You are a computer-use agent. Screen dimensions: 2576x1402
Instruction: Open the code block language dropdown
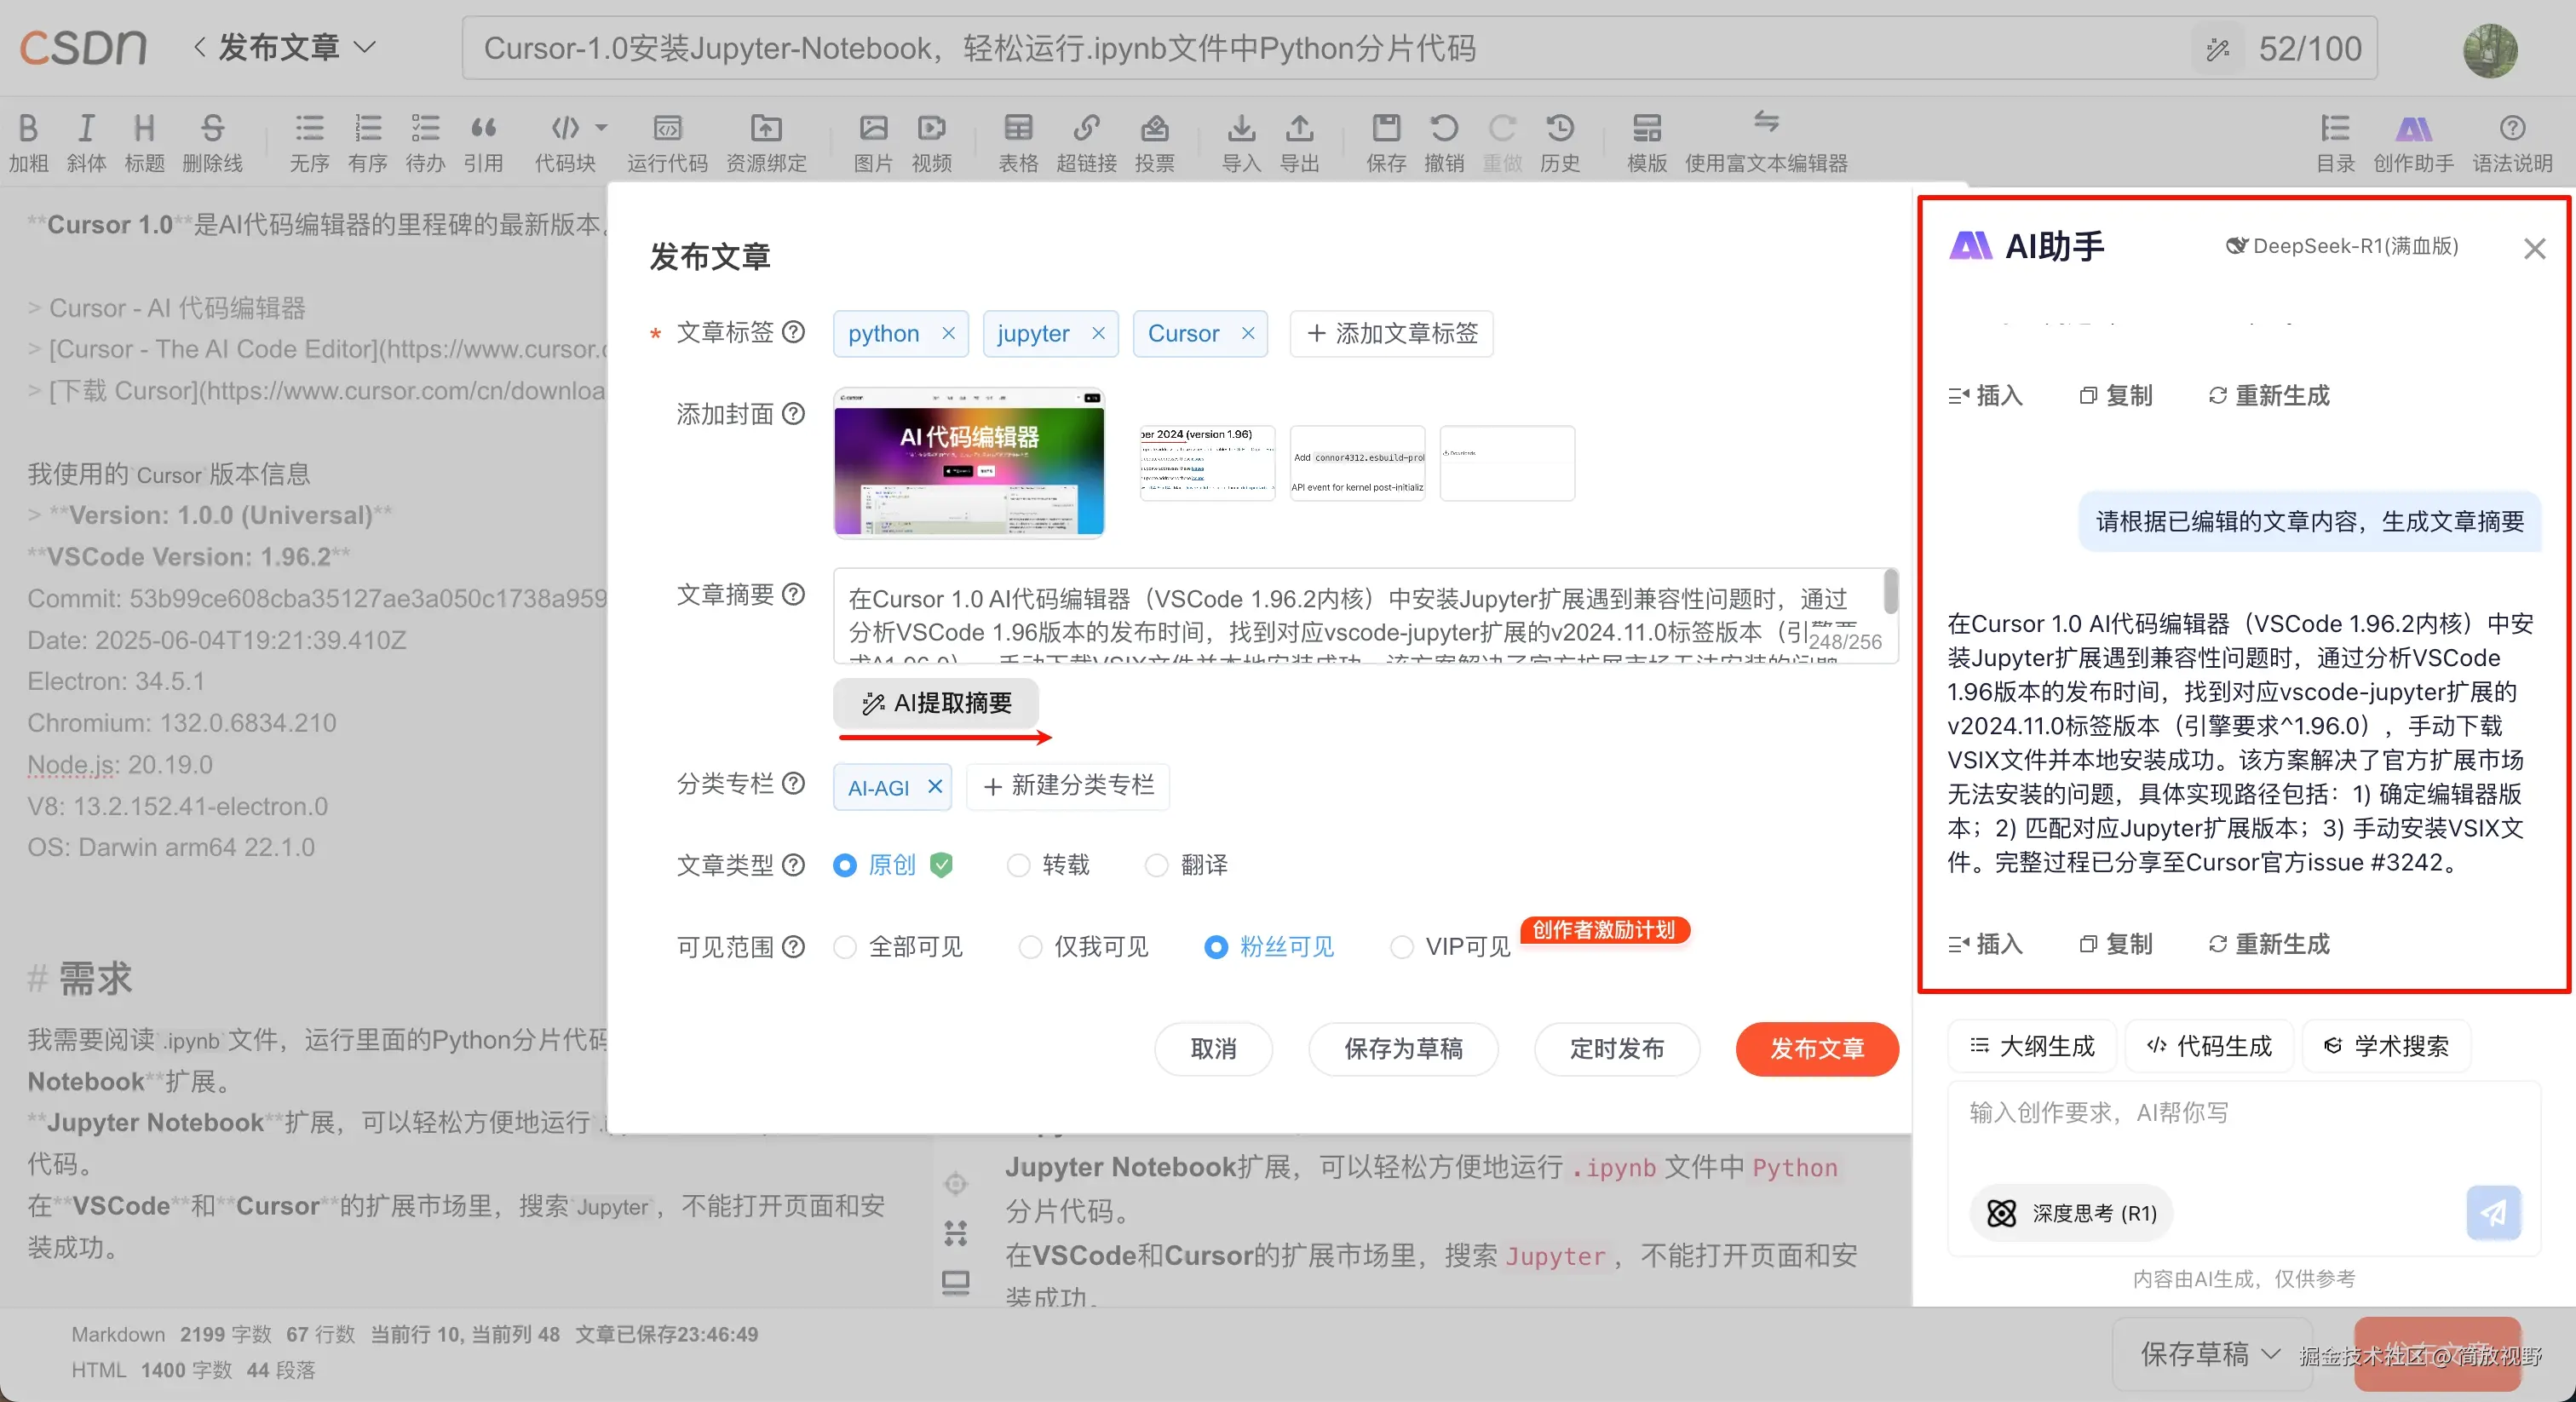click(601, 128)
